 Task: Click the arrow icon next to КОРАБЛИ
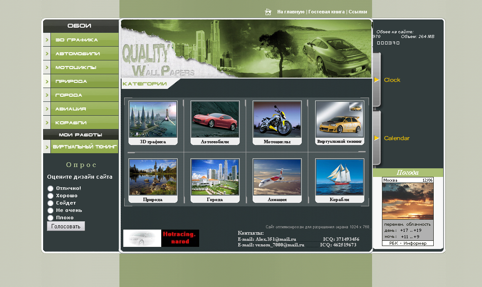pos(47,123)
